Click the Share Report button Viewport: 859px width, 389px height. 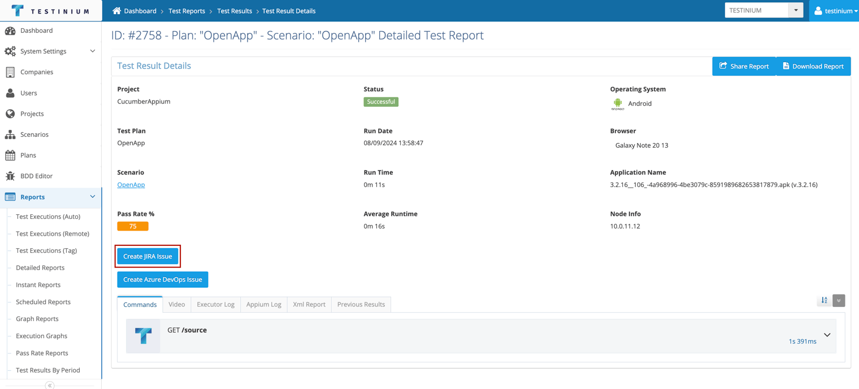pos(744,66)
